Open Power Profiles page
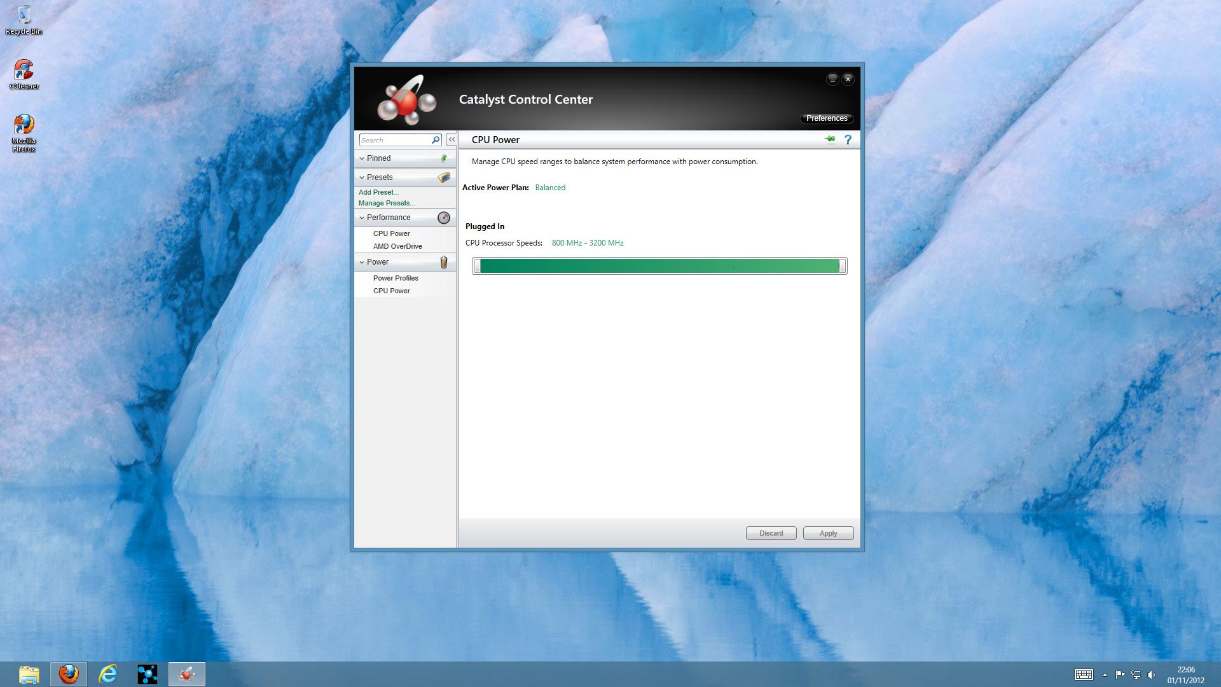1221x687 pixels. click(396, 278)
